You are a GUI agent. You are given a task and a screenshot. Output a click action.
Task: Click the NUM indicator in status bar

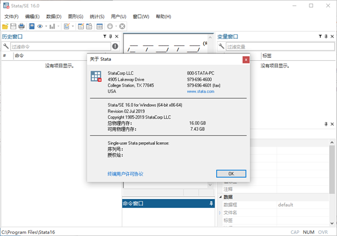pos(308,232)
